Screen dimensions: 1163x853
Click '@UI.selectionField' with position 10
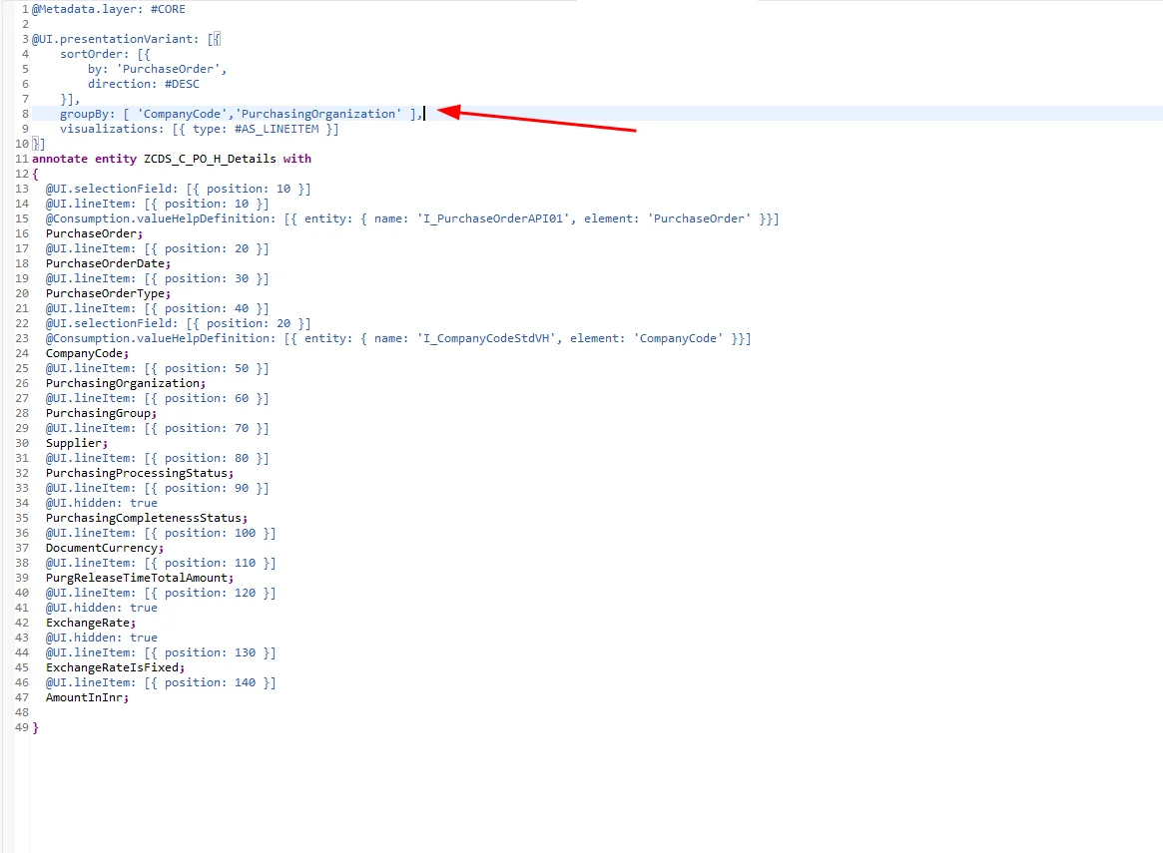pyautogui.click(x=178, y=189)
